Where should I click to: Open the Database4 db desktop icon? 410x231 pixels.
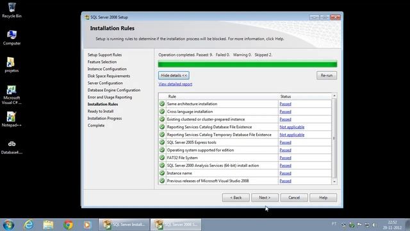[12, 147]
